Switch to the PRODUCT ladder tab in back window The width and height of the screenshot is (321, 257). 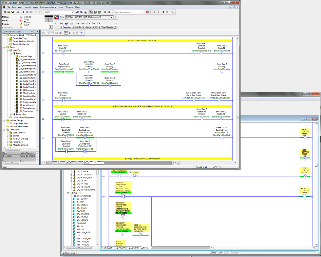click(122, 248)
